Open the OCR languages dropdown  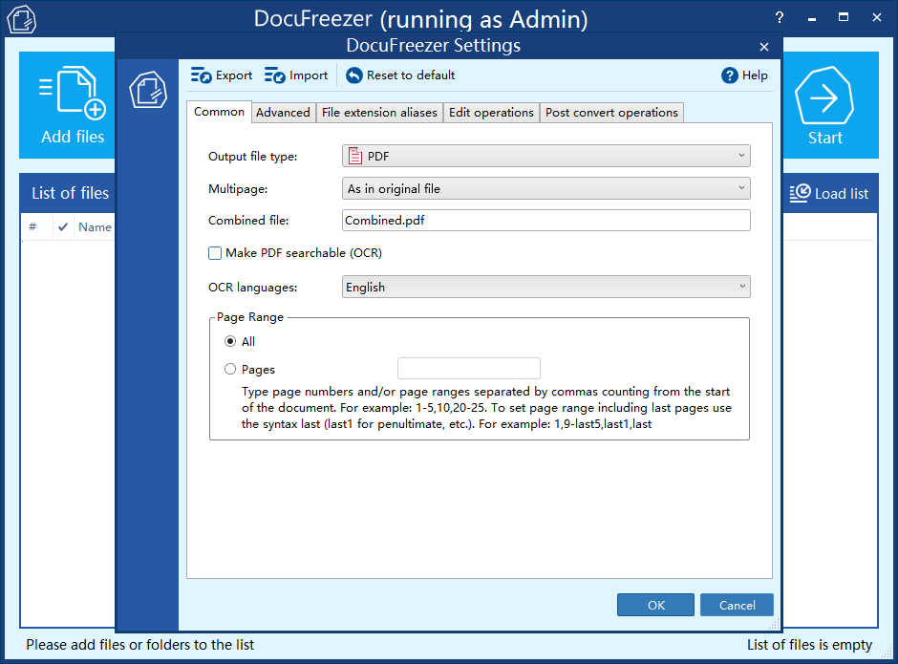[x=545, y=287]
